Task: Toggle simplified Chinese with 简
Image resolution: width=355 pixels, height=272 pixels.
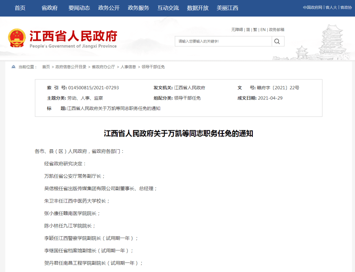Action: [248, 30]
